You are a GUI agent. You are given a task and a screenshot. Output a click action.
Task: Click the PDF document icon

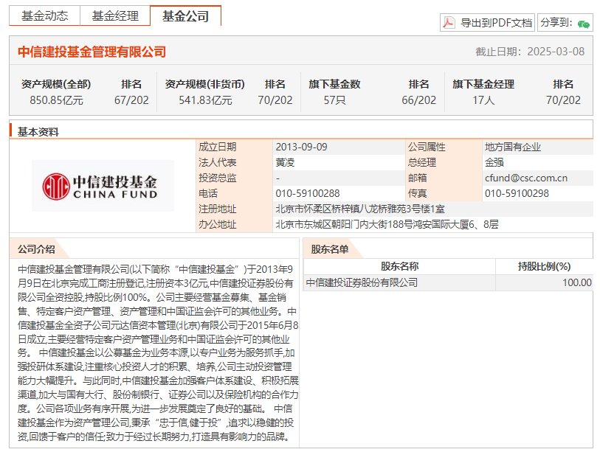coord(449,23)
